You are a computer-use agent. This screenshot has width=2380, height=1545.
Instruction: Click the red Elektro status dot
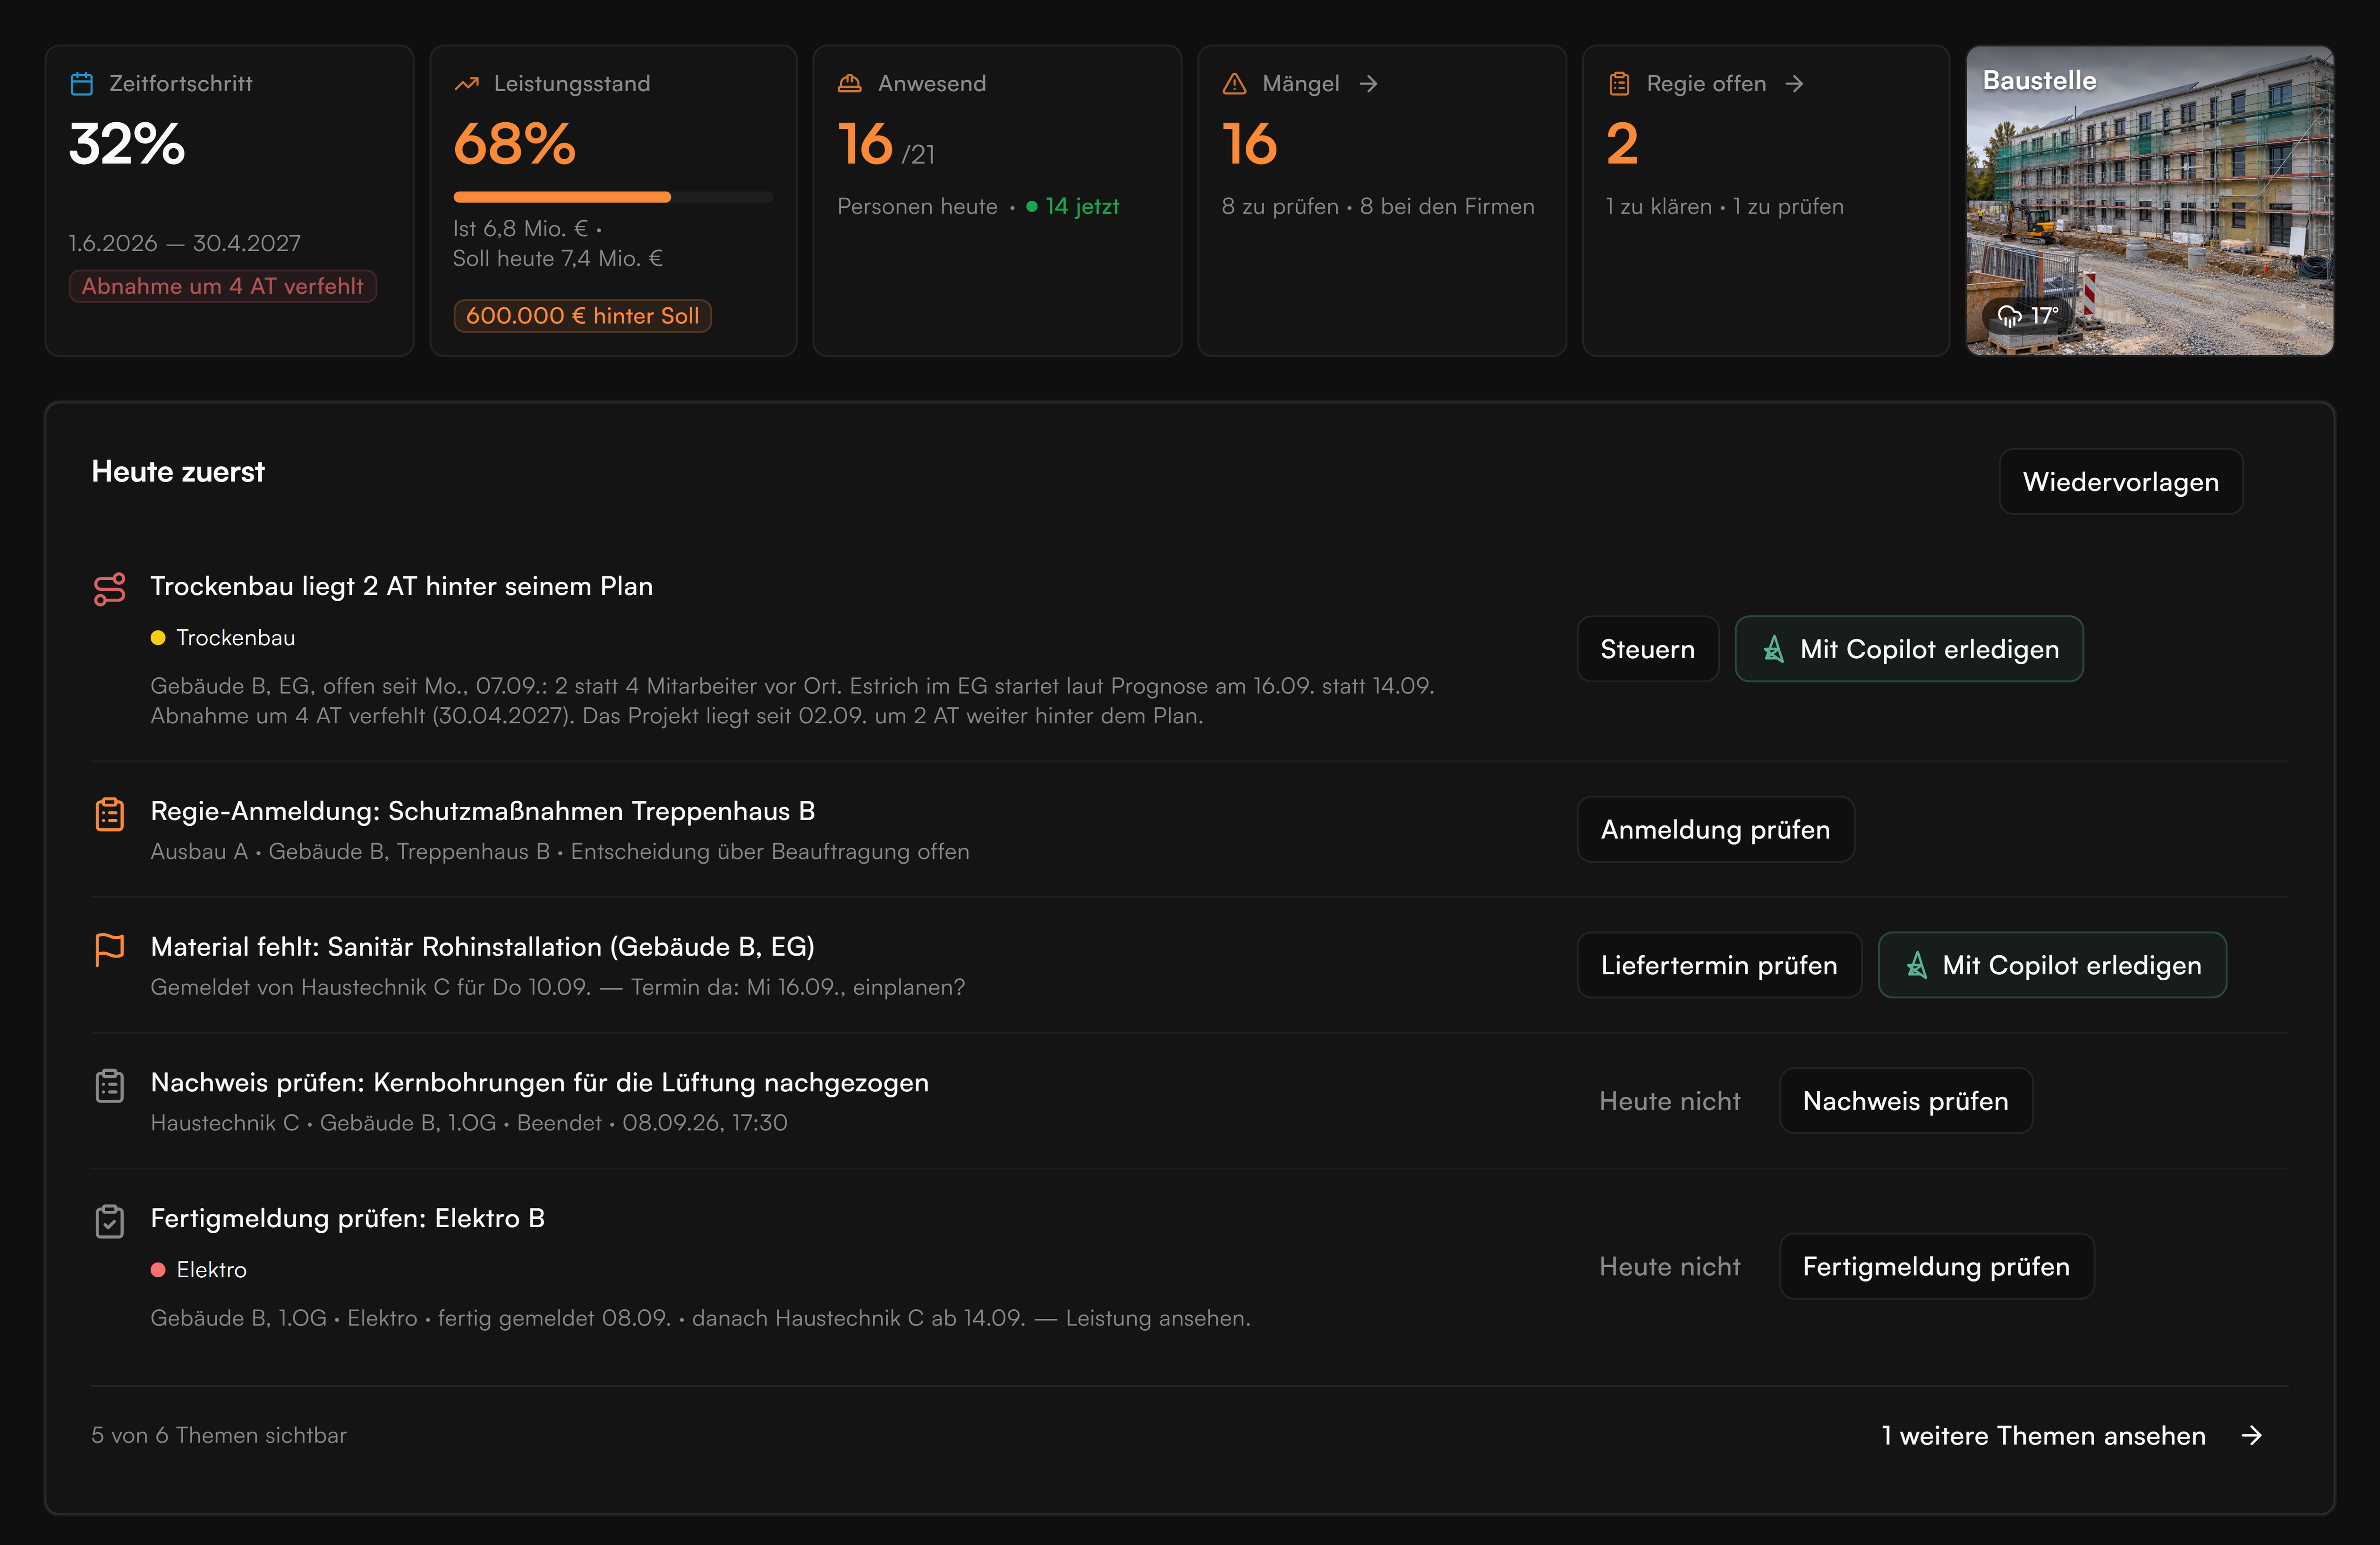(158, 1270)
